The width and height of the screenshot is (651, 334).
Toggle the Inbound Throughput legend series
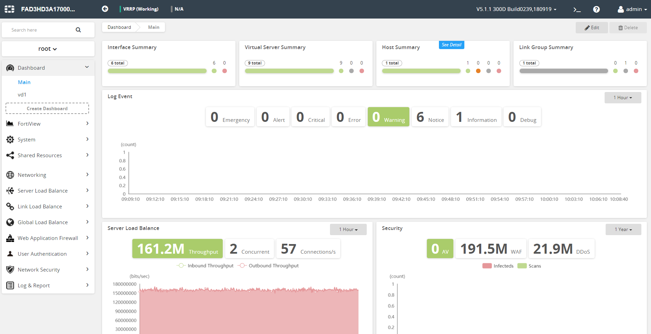coord(205,266)
